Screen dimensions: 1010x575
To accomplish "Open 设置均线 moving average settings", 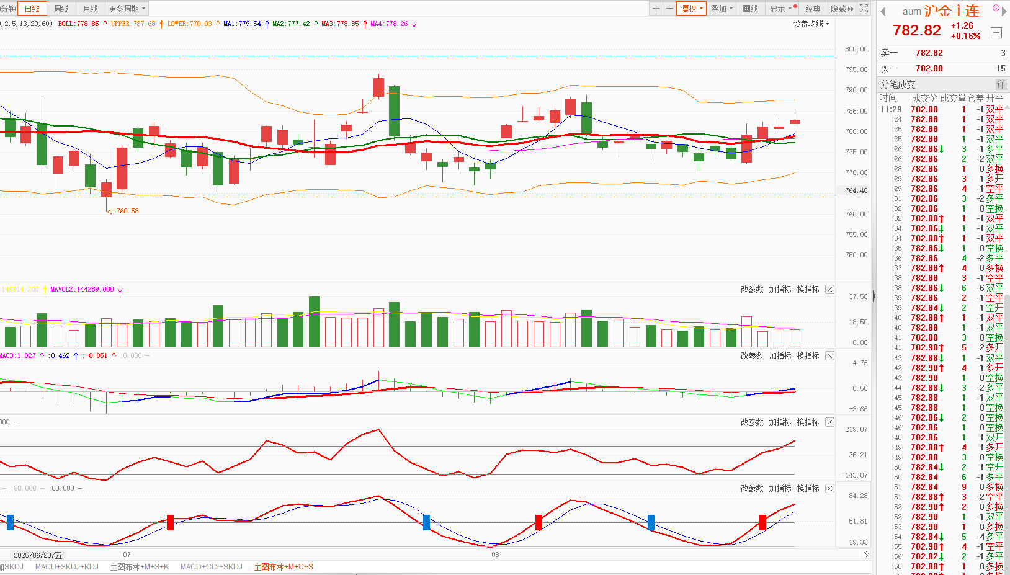I will click(x=811, y=24).
